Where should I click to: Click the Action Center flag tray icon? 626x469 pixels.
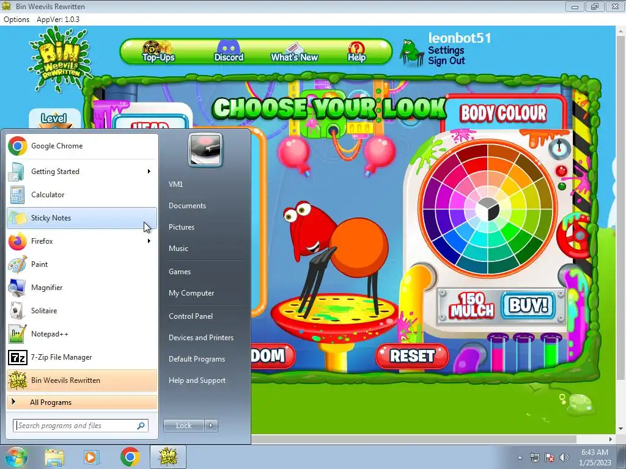(550, 457)
